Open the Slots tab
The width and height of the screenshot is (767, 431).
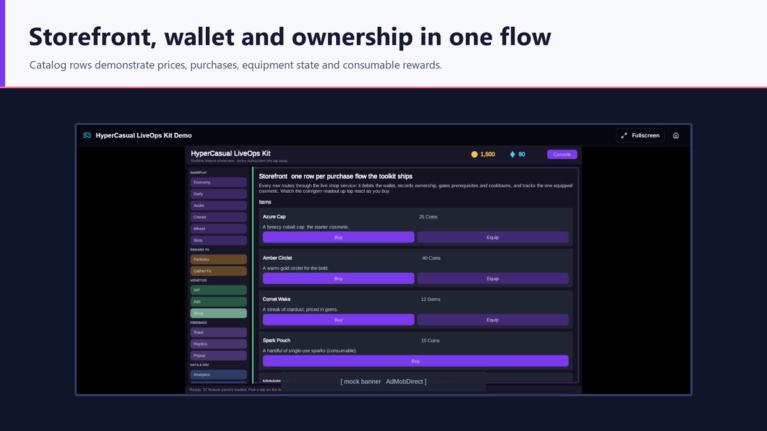pyautogui.click(x=219, y=240)
